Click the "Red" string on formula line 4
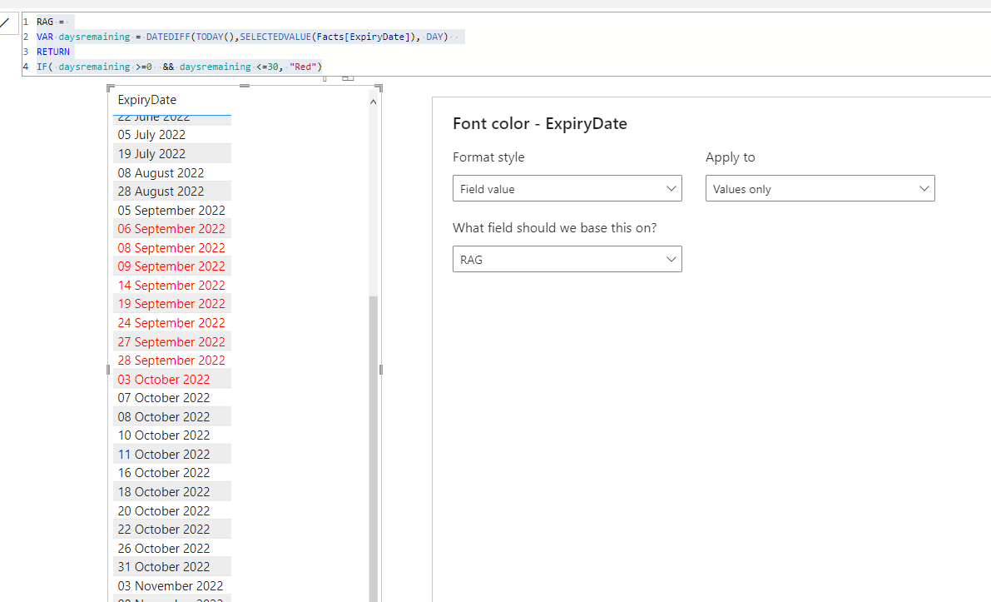 pyautogui.click(x=303, y=67)
